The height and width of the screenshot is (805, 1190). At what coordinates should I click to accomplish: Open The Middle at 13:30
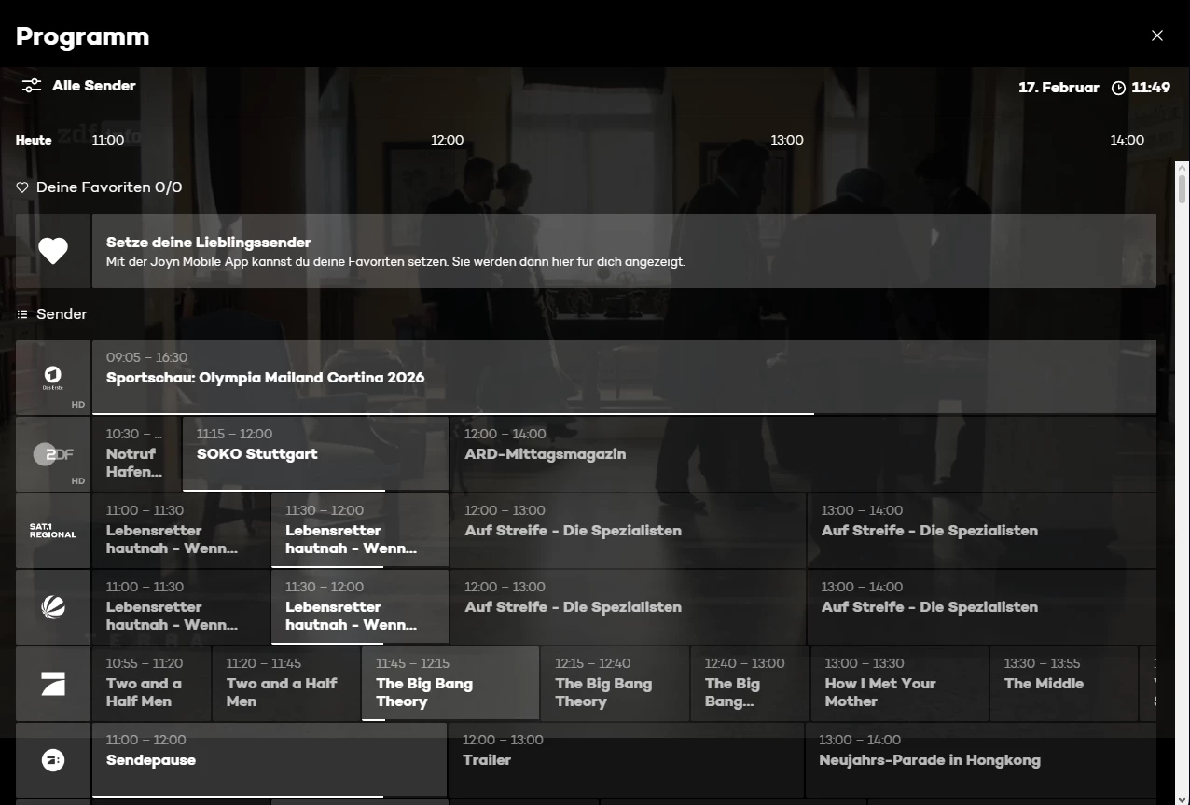coord(1064,684)
